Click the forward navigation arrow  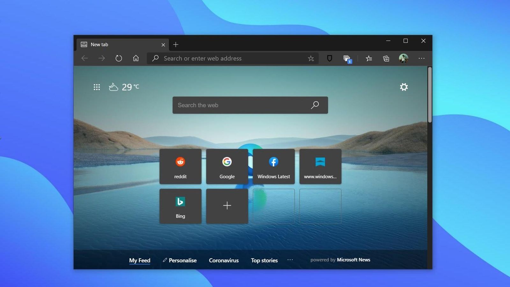[x=102, y=58]
